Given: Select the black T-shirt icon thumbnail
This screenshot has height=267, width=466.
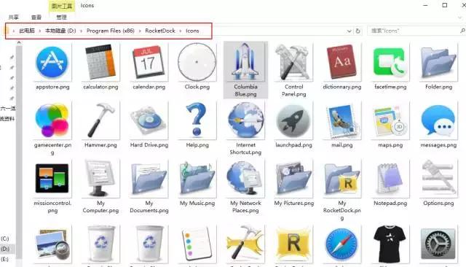Looking at the screenshot, I should pyautogui.click(x=390, y=244).
